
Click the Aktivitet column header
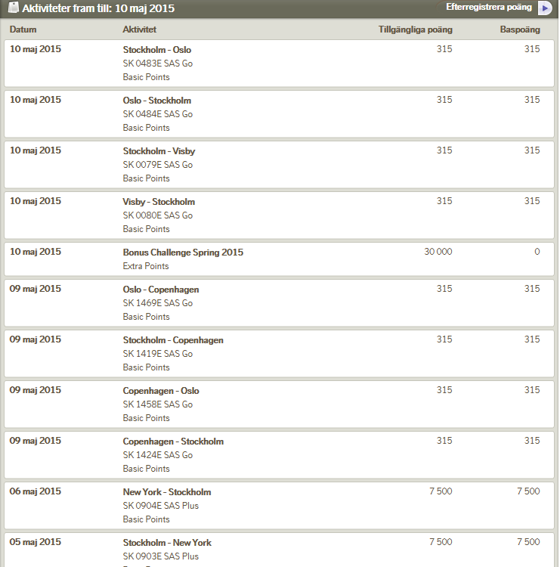[140, 29]
